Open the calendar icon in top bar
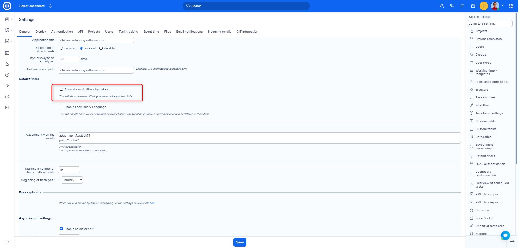 click(x=473, y=6)
